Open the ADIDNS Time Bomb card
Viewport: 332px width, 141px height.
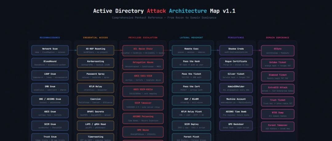pos(236,113)
